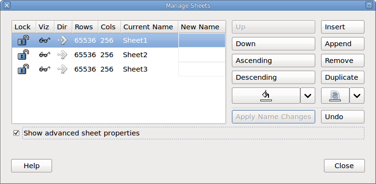This screenshot has height=184, width=376.
Task: Click the Duplicate sheet button
Action: [x=343, y=77]
